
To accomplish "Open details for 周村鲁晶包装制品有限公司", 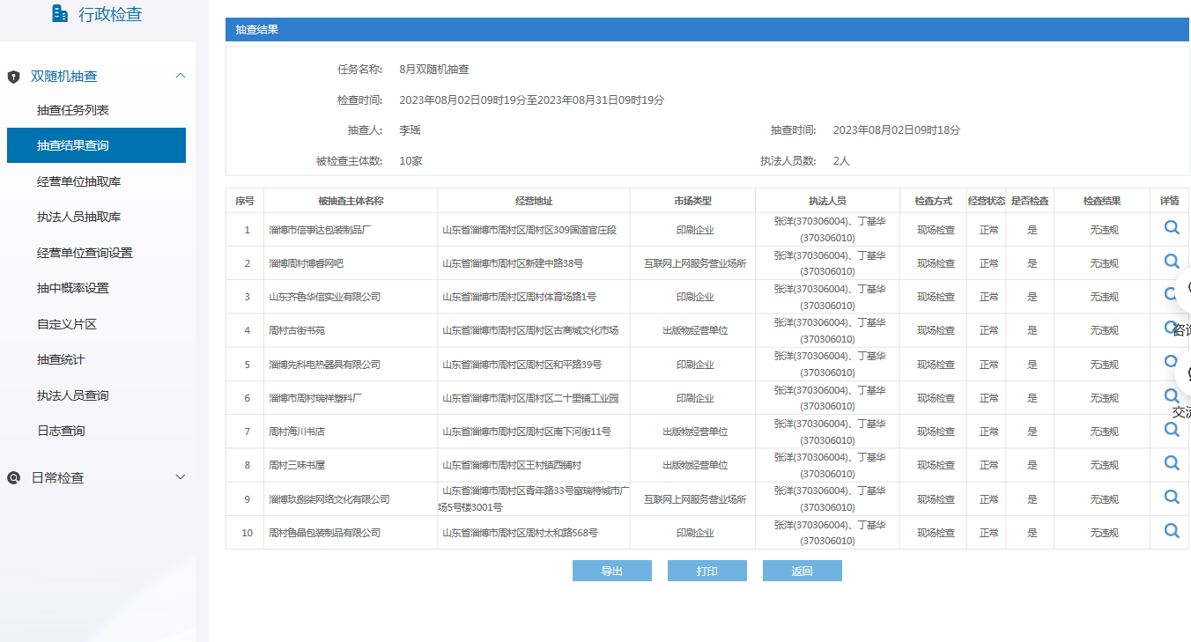I will pos(1171,530).
